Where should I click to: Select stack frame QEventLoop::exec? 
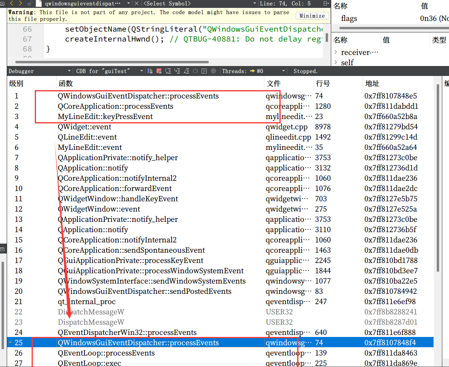click(x=220, y=363)
